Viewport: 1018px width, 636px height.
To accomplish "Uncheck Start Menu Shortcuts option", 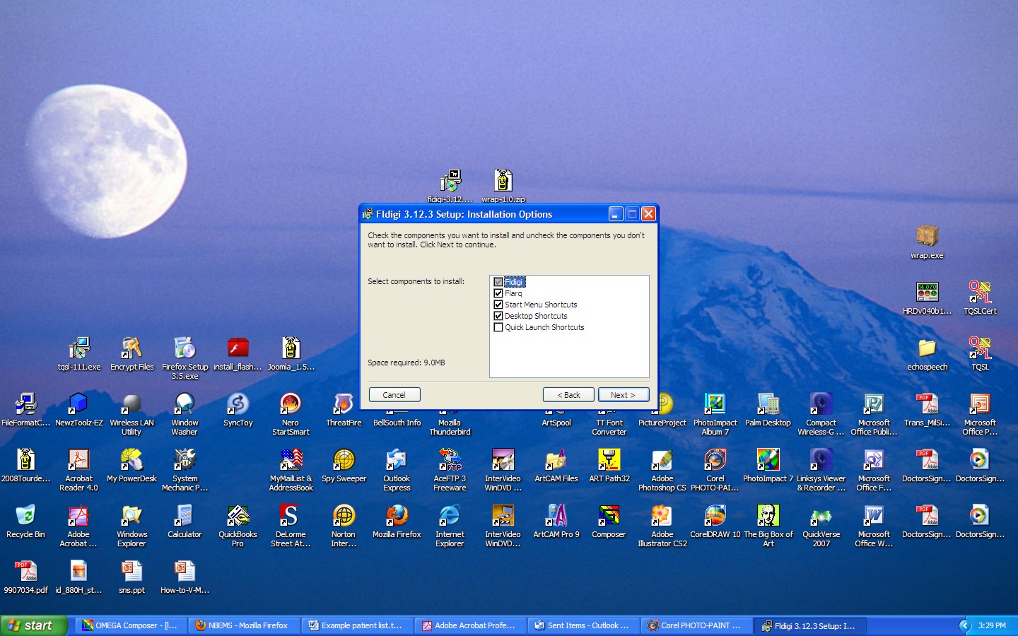I will tap(498, 305).
